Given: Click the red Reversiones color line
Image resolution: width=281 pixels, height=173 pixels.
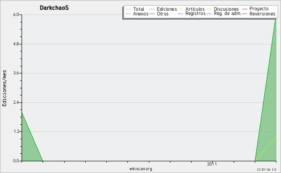Looking at the screenshot, I should pos(244,14).
